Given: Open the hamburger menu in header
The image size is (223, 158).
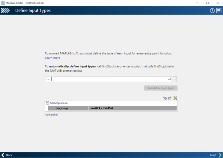Looking at the screenshot, I should click(x=218, y=11).
